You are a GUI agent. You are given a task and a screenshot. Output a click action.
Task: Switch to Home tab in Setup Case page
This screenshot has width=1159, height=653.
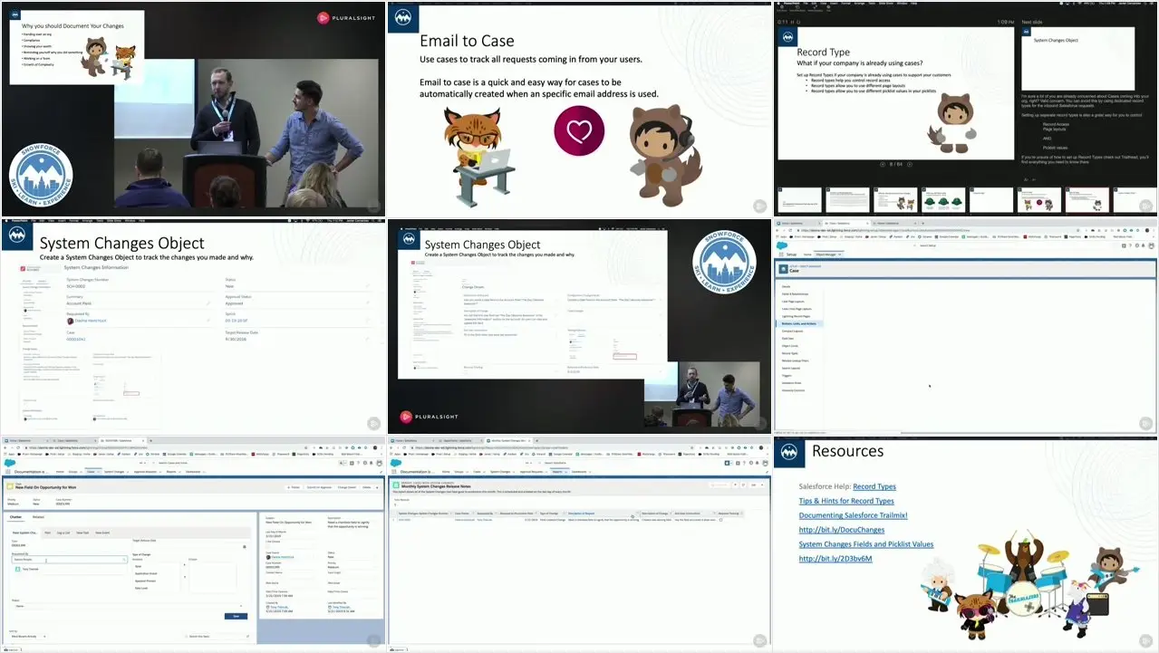point(807,254)
